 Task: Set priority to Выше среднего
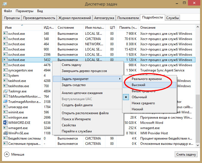[x=149, y=91]
